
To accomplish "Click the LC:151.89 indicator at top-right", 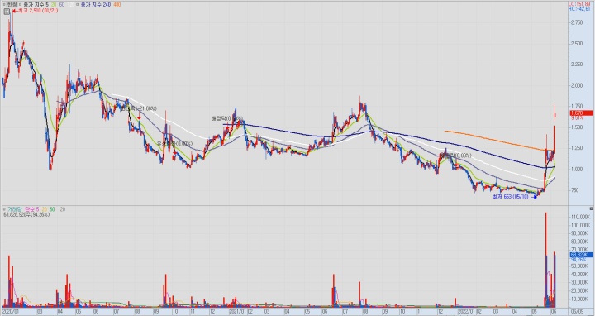I will 579,4.
